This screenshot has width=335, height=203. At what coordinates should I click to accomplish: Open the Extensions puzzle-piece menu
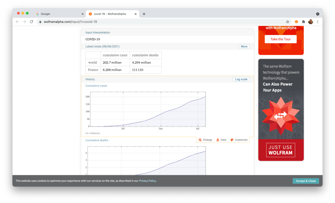[303, 22]
